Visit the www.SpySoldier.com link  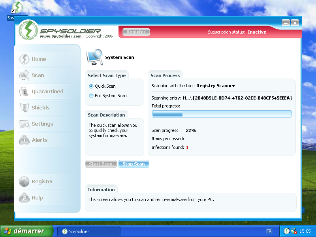point(61,36)
